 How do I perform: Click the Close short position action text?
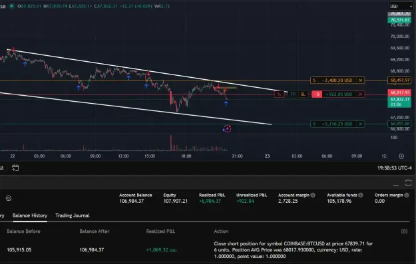[293, 250]
